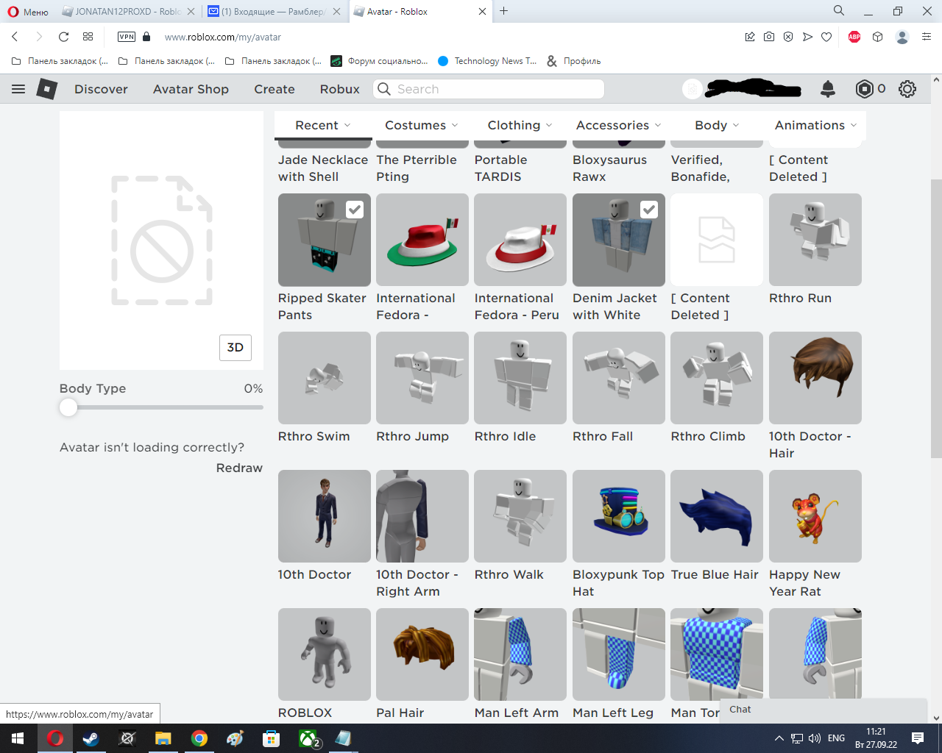Open the Opera speed dial grid icon
This screenshot has height=753, width=942.
88,37
